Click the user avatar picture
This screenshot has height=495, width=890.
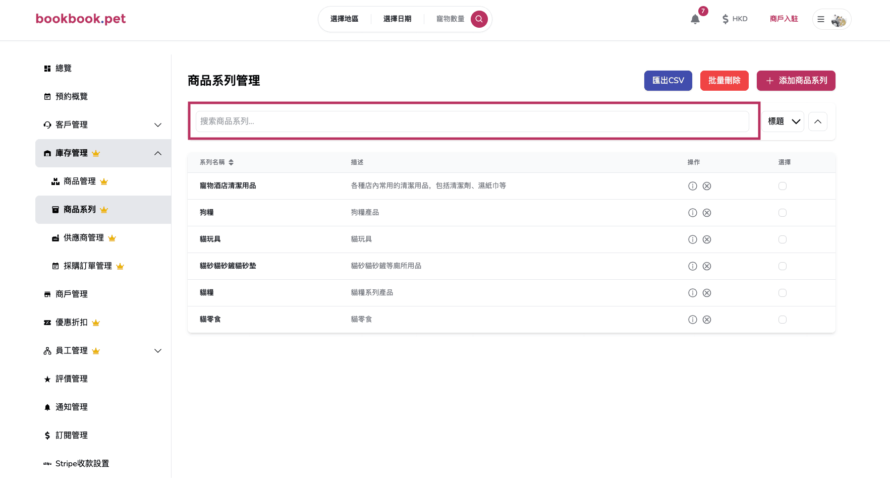pyautogui.click(x=839, y=20)
